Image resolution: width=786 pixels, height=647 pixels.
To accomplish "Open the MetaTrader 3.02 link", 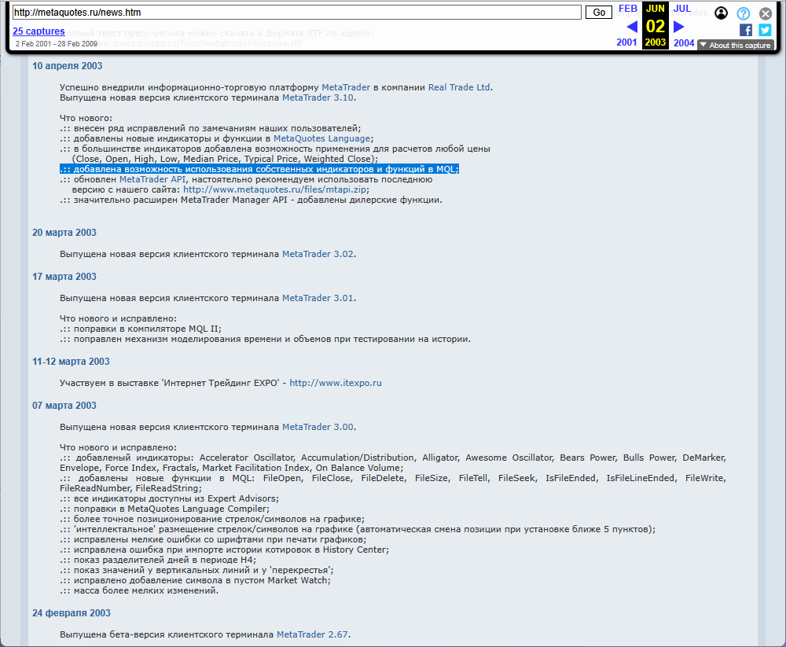I will click(x=318, y=254).
